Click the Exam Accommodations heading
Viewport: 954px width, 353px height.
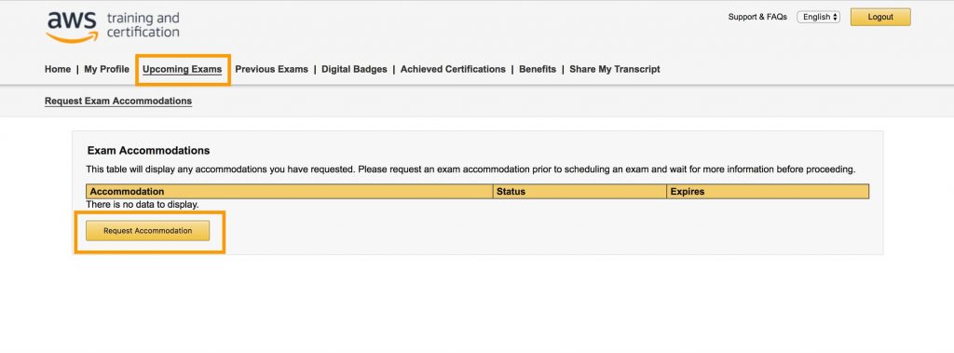pos(148,150)
